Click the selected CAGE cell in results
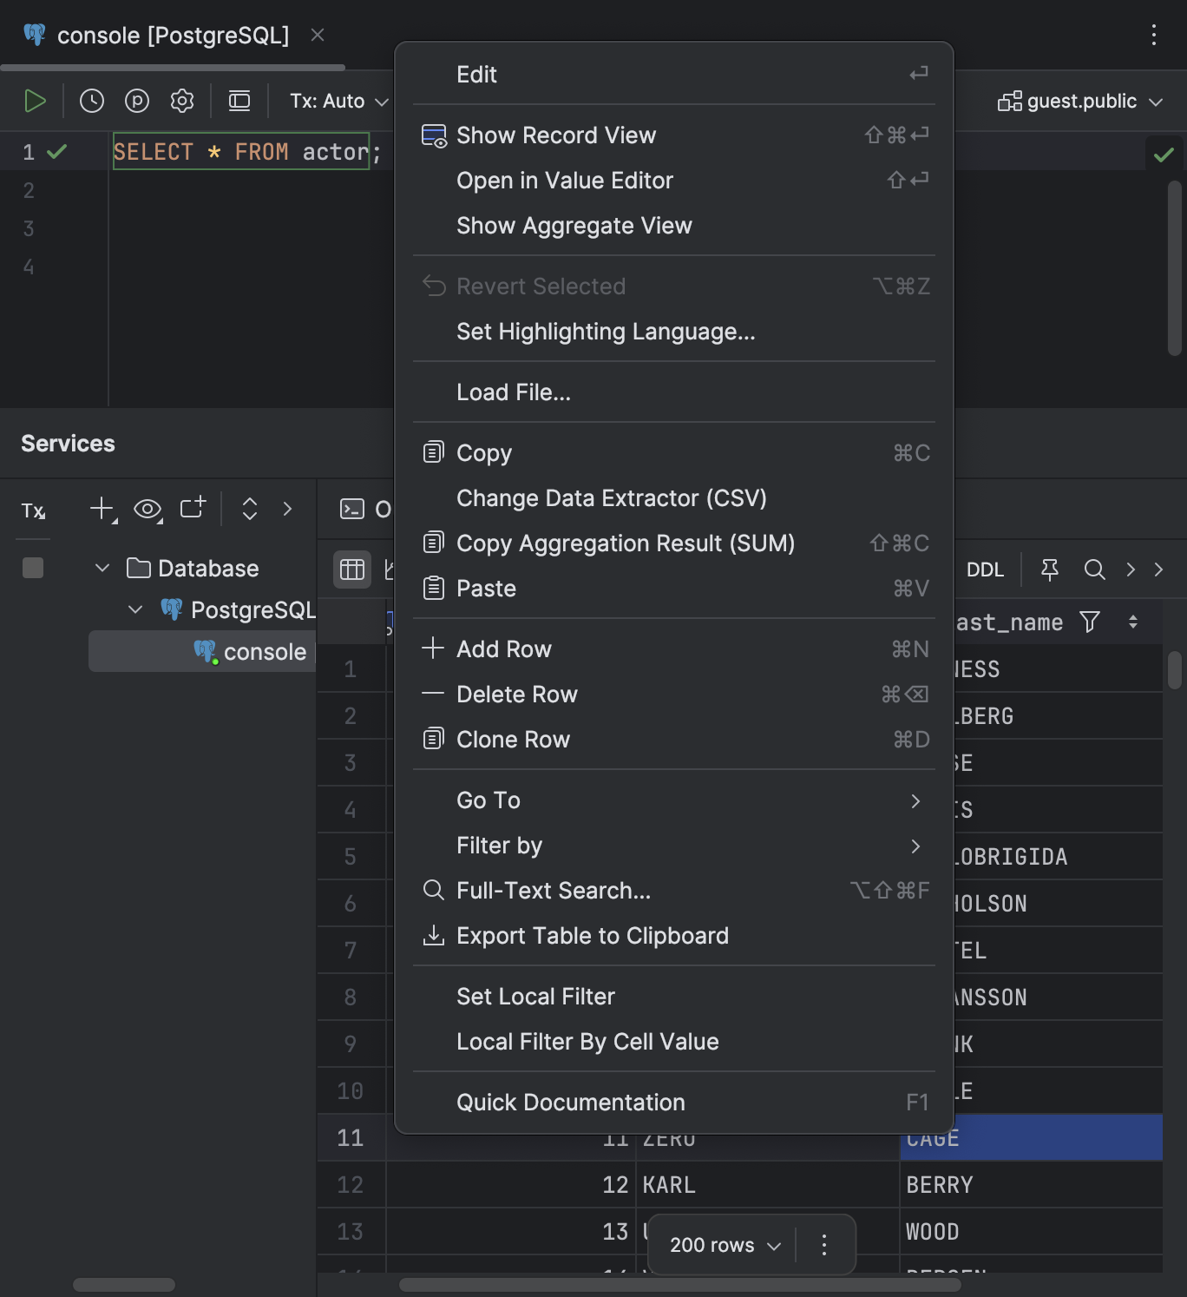 click(1031, 1137)
